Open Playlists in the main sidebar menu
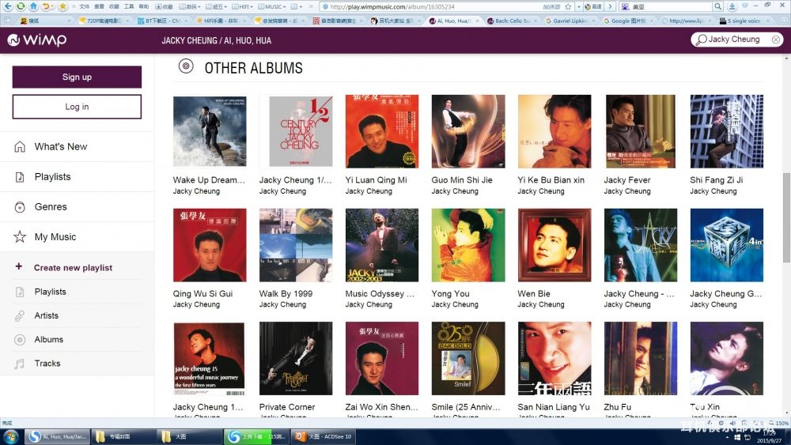 click(77, 177)
